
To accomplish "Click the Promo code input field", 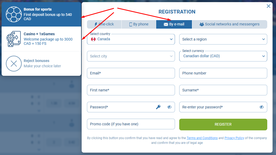I will 131,124.
